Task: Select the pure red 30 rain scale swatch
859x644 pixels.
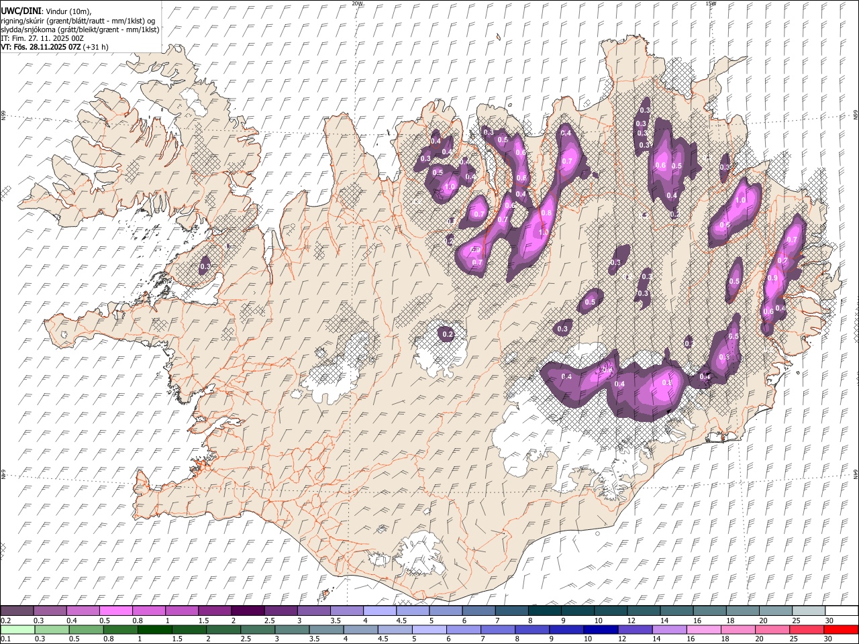Action: pyautogui.click(x=841, y=629)
